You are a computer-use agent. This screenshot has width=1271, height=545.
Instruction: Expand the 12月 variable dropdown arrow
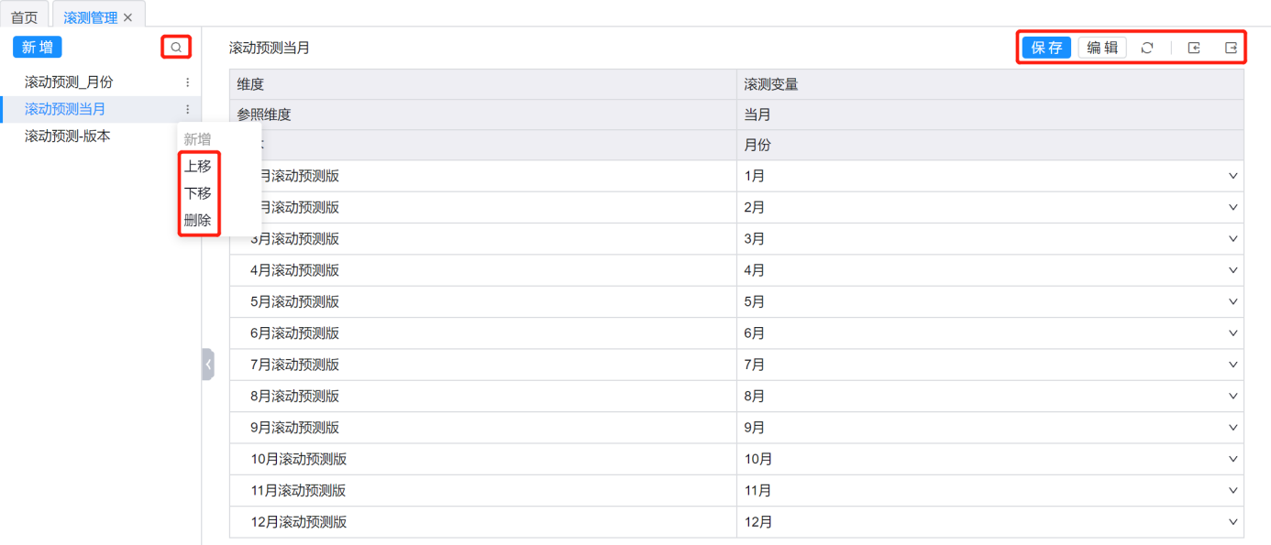(1232, 522)
